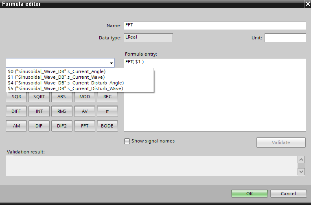Insert the DIFF function
The height and width of the screenshot is (205, 311).
click(x=16, y=111)
